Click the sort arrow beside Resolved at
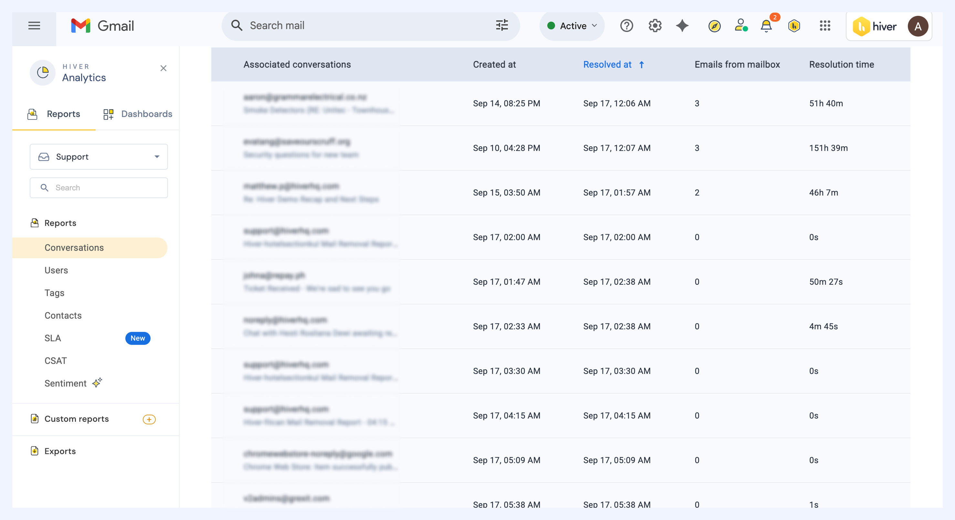Viewport: 955px width, 520px height. tap(641, 65)
